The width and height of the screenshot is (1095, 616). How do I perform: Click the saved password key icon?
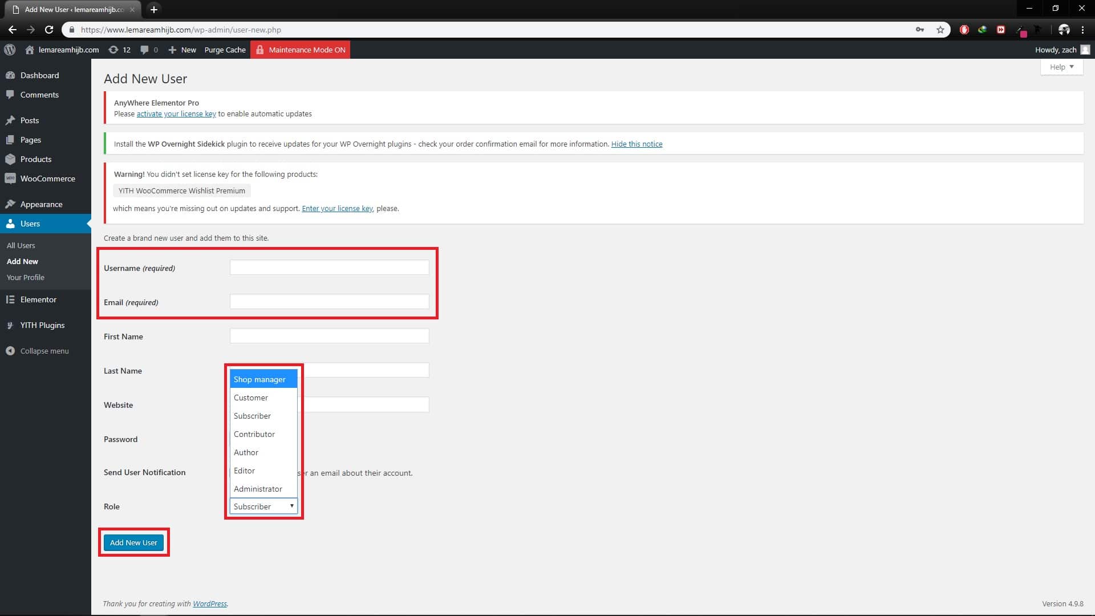coord(920,30)
